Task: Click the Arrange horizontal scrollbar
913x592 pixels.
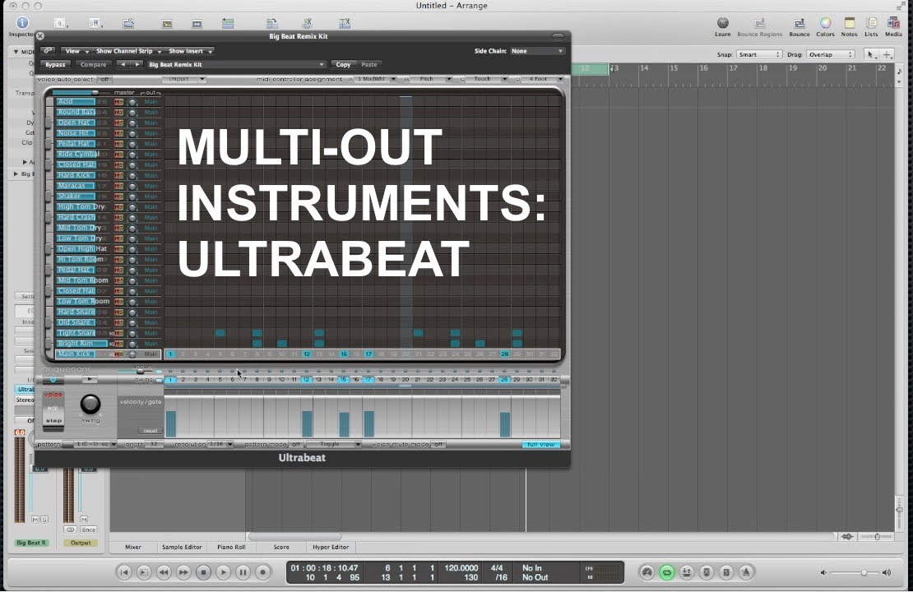Action: 294,537
